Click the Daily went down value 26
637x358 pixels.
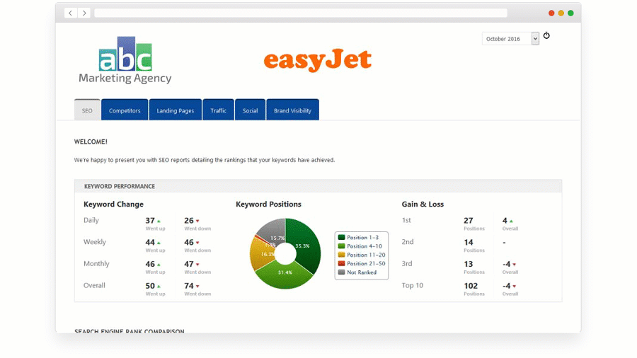[x=189, y=221]
